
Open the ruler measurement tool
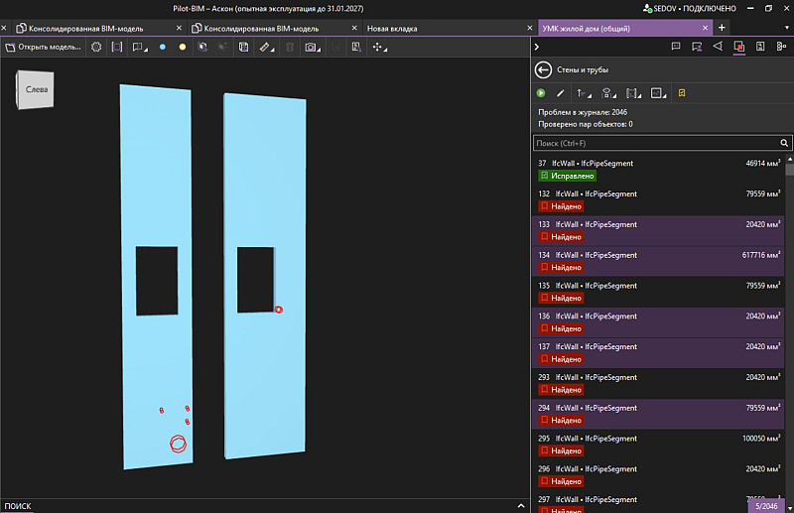pyautogui.click(x=265, y=47)
